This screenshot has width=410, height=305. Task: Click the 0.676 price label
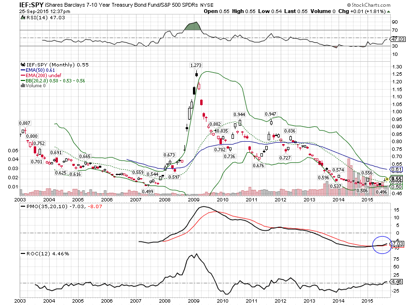pyautogui.click(x=259, y=166)
